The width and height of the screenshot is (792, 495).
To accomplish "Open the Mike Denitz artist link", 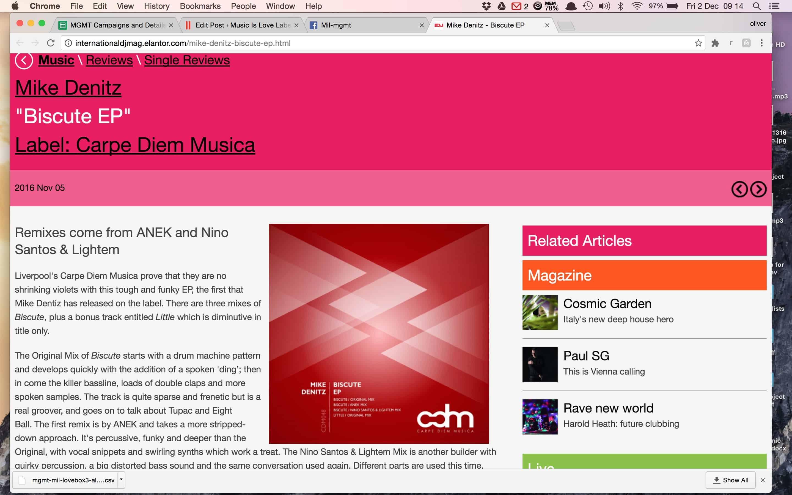I will [x=68, y=88].
